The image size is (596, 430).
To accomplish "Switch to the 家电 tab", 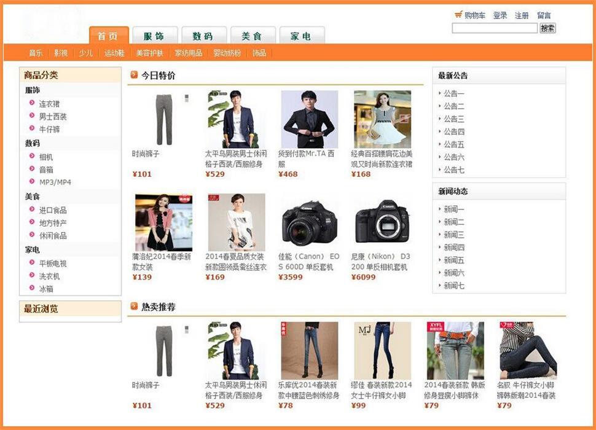I will coord(302,36).
